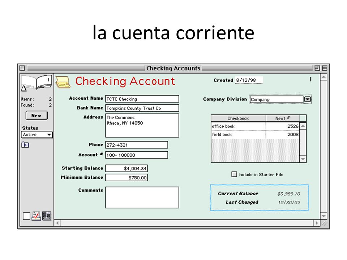
Task: Click the Last Changed date 10/30/02
Action: (x=289, y=203)
